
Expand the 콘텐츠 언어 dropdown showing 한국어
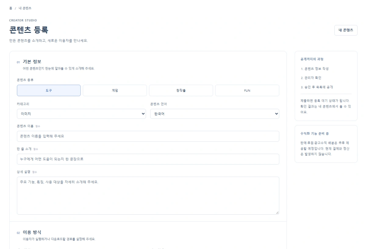[x=215, y=114]
